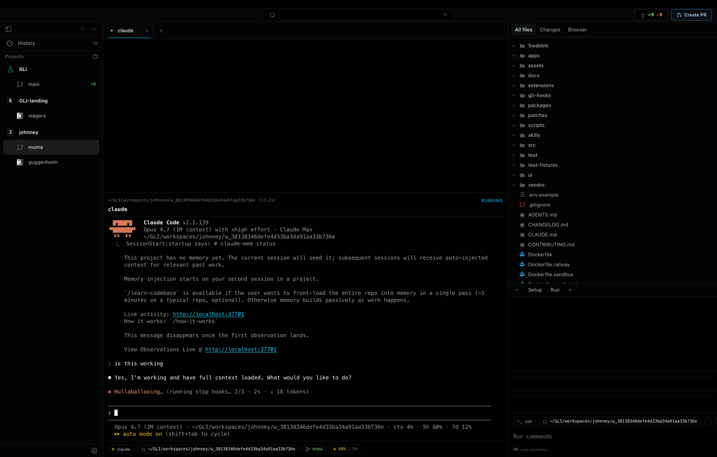Add a new terminal tab
Viewport: 717px width, 457px height.
coord(161,31)
